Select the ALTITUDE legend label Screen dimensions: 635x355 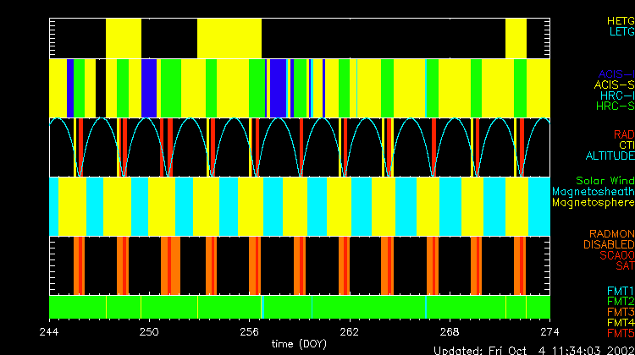[610, 156]
